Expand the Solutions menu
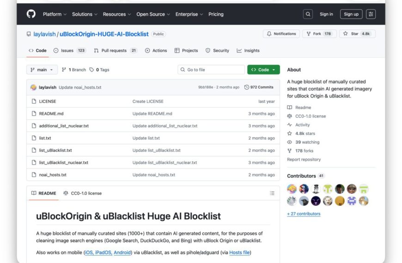 pyautogui.click(x=85, y=14)
